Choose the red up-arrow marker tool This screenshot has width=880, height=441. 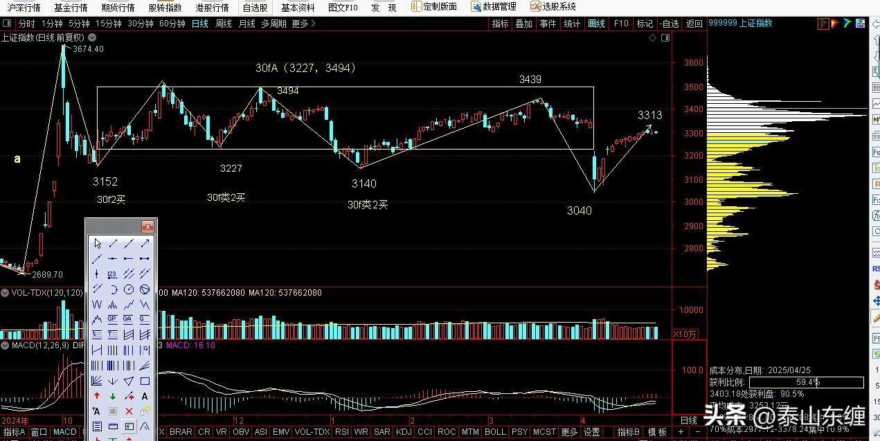click(96, 396)
